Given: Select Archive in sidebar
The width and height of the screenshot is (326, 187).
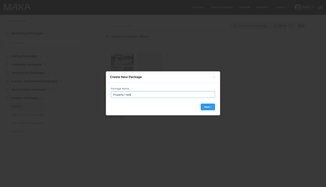Looking at the screenshot, I should click(18, 131).
